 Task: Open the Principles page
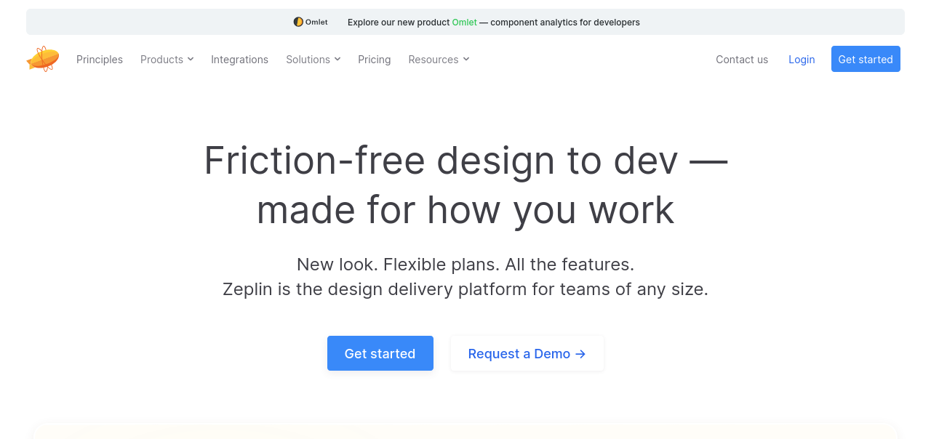(100, 60)
